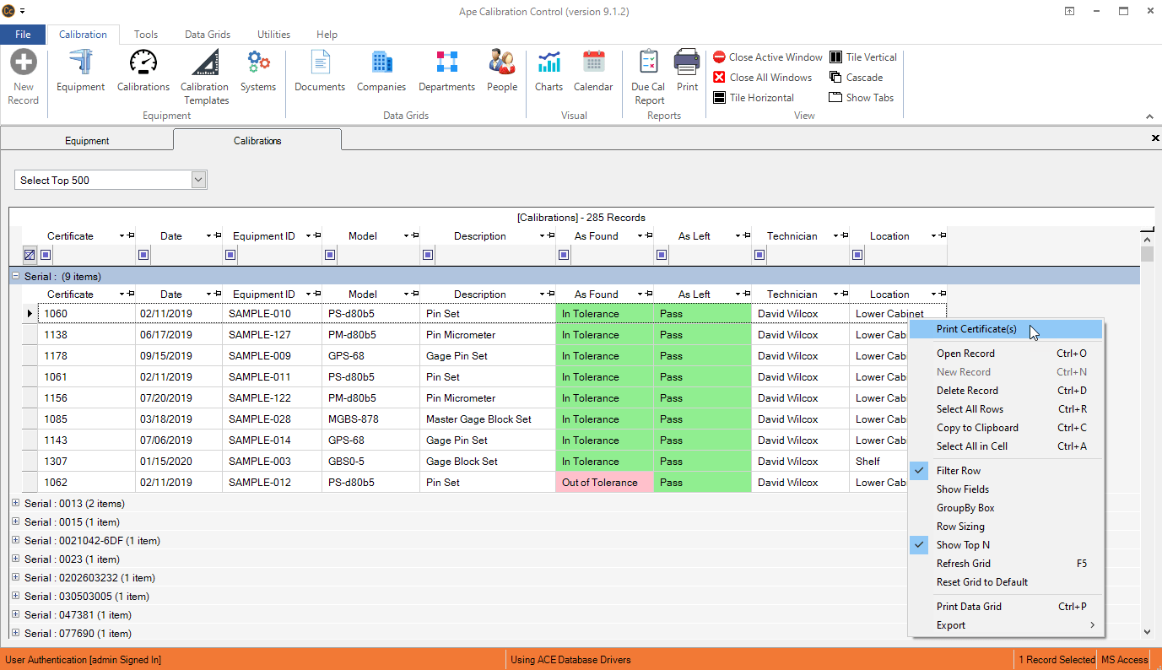Image resolution: width=1162 pixels, height=670 pixels.
Task: Open Calibration Templates ruler icon
Action: point(204,63)
